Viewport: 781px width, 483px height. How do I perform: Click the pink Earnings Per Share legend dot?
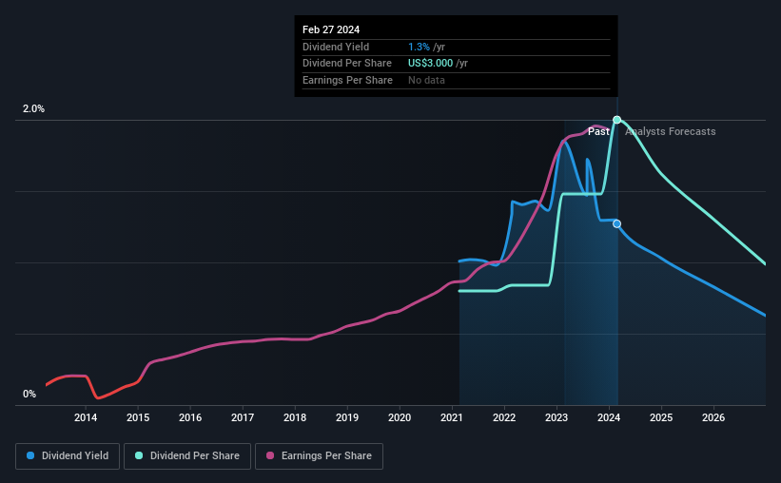[x=270, y=455]
